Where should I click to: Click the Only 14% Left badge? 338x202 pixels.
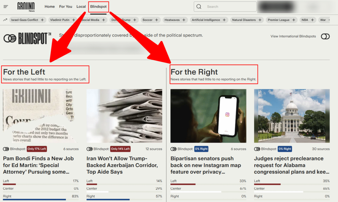pos(121,149)
